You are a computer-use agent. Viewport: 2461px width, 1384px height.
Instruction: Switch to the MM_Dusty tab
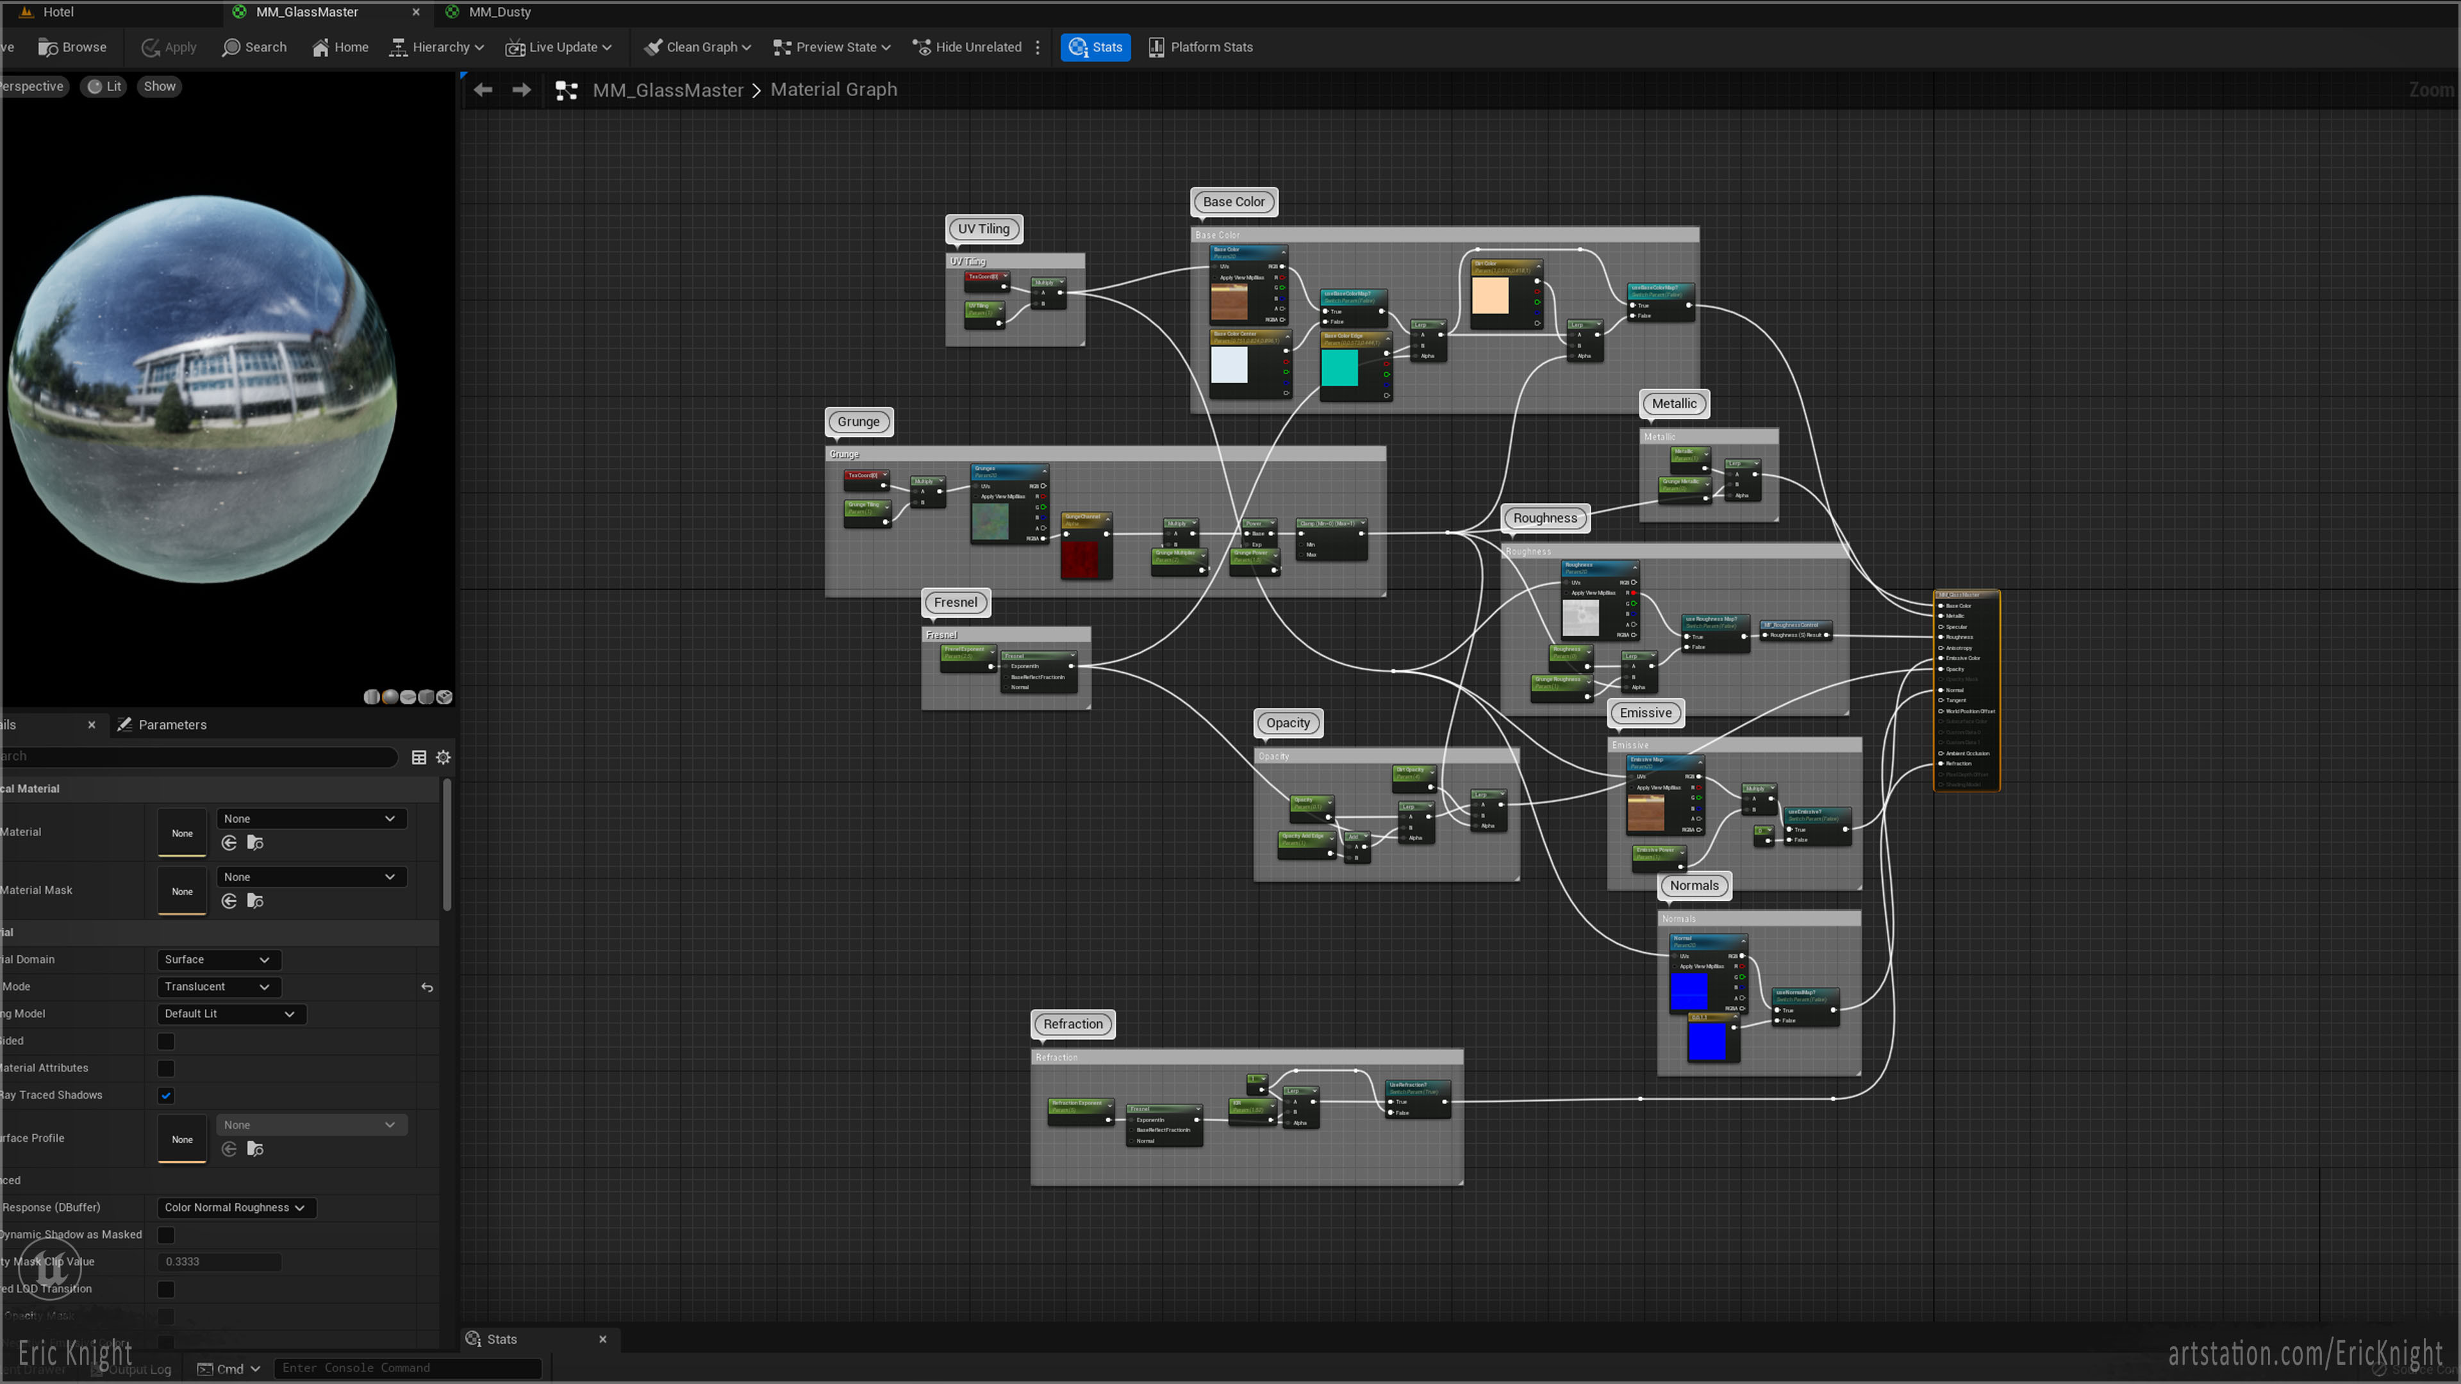[x=500, y=12]
